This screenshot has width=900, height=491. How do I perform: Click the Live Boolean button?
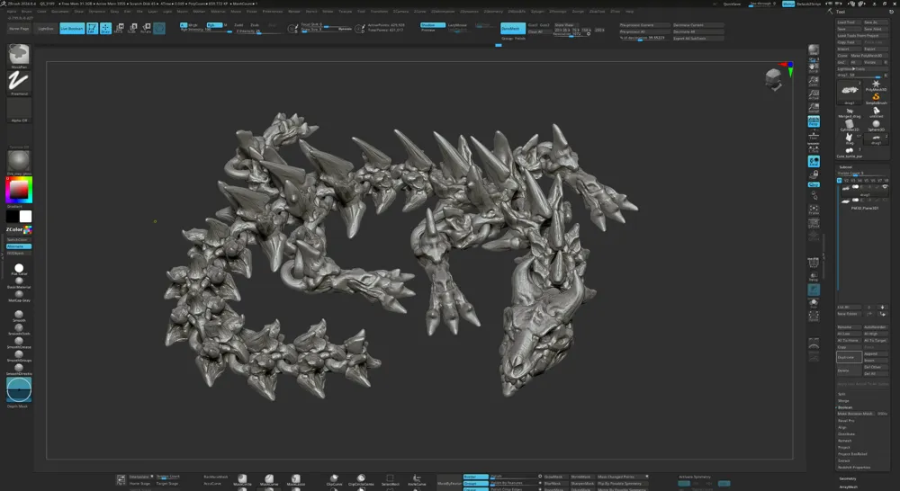[x=72, y=28]
